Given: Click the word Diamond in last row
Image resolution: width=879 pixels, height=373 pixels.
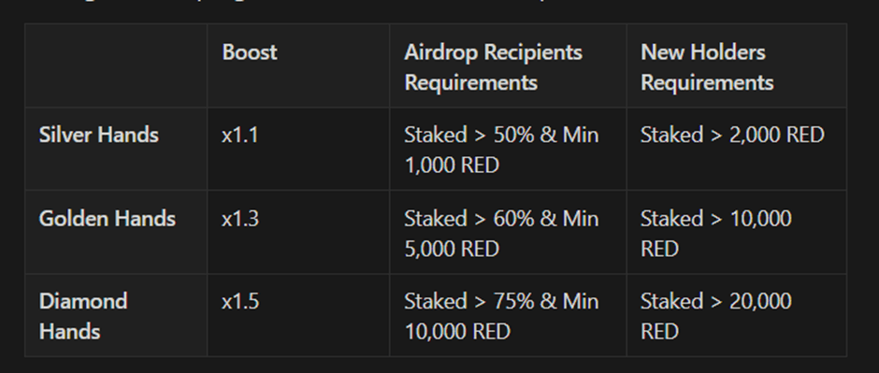Looking at the screenshot, I should [x=83, y=301].
